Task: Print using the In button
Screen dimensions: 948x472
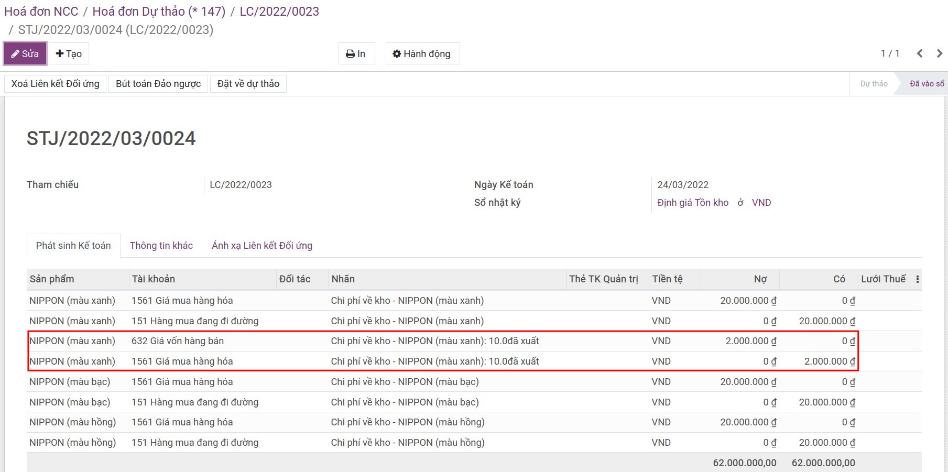Action: (x=356, y=53)
